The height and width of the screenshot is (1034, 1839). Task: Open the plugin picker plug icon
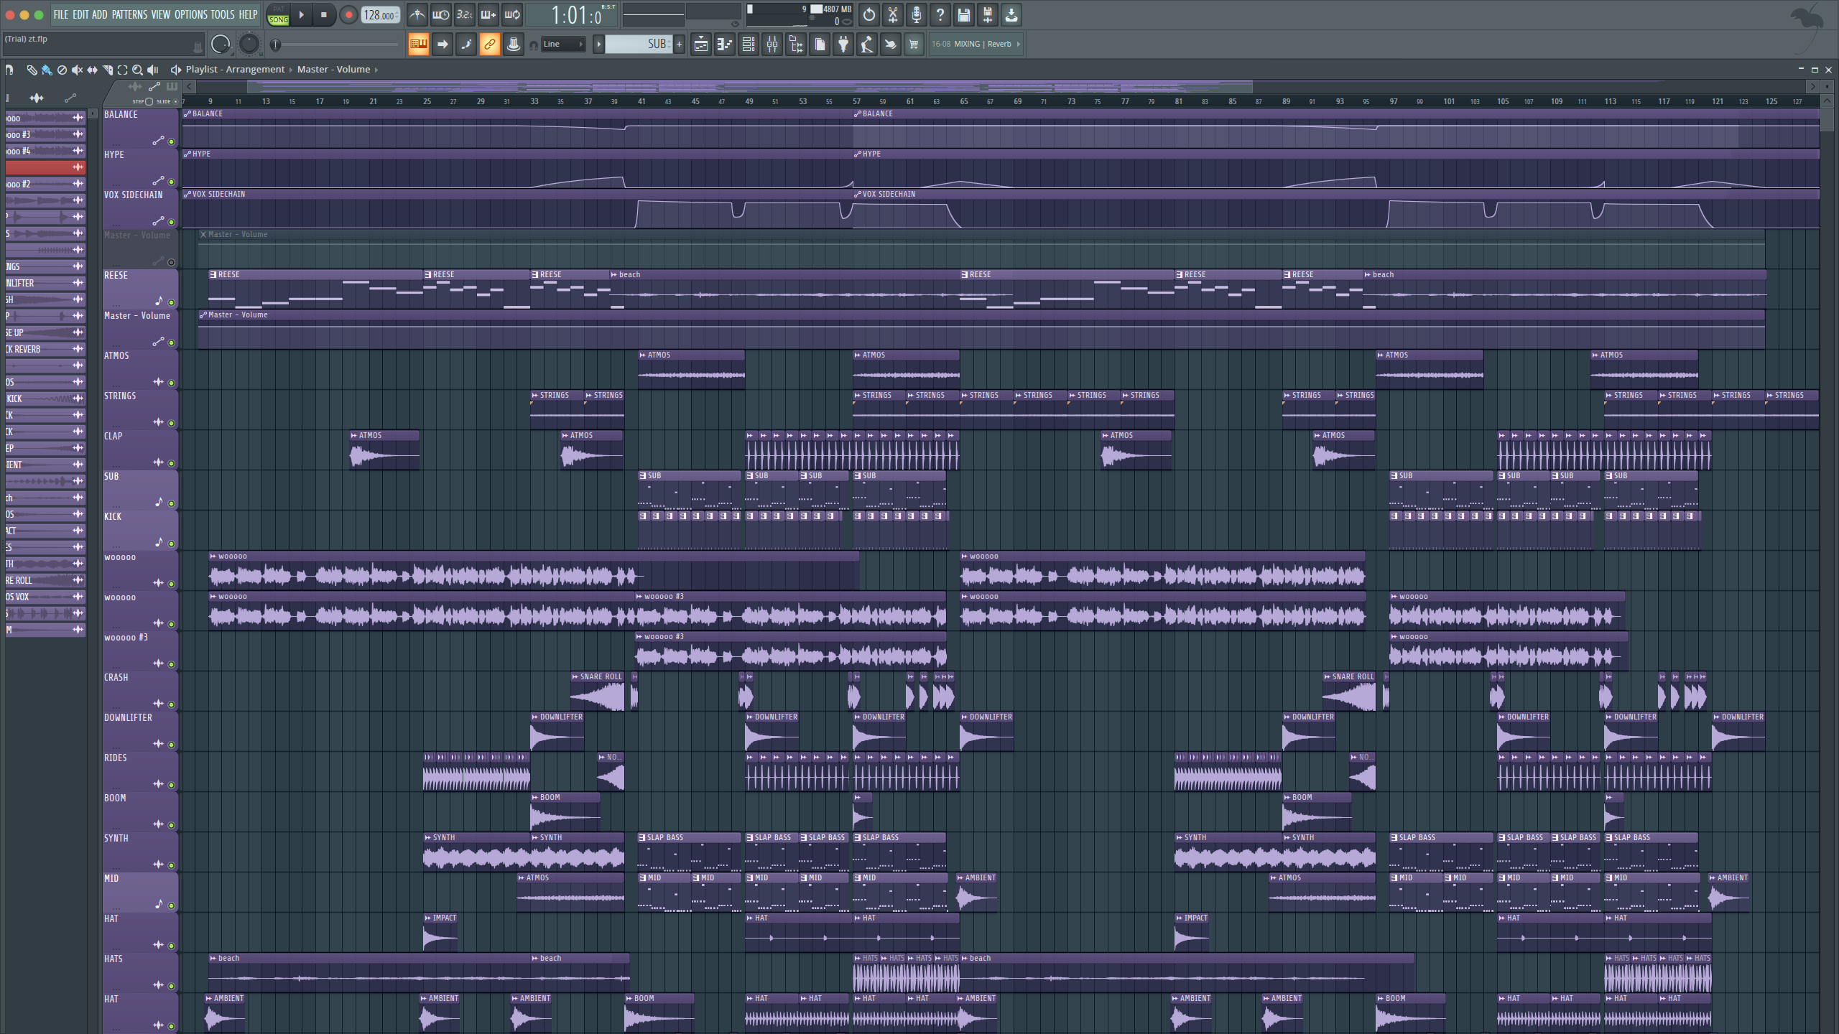[x=843, y=45]
